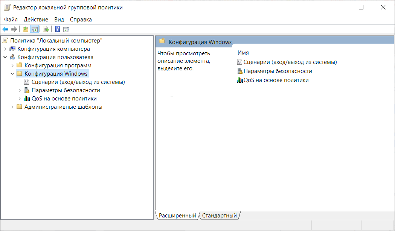Click folder icon beside Административные шаблоны
The image size is (395, 231).
[x=20, y=107]
